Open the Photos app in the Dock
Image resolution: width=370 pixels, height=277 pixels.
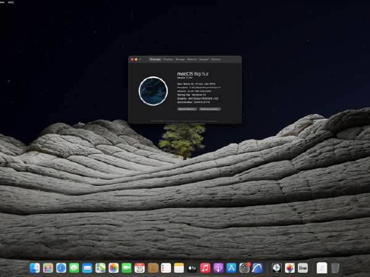click(x=113, y=268)
